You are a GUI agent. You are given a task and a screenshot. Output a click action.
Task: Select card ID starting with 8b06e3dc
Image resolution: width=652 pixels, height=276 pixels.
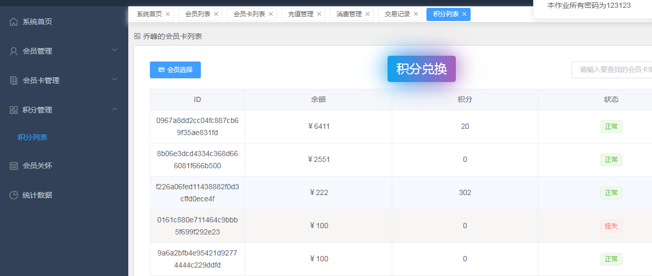(x=197, y=160)
